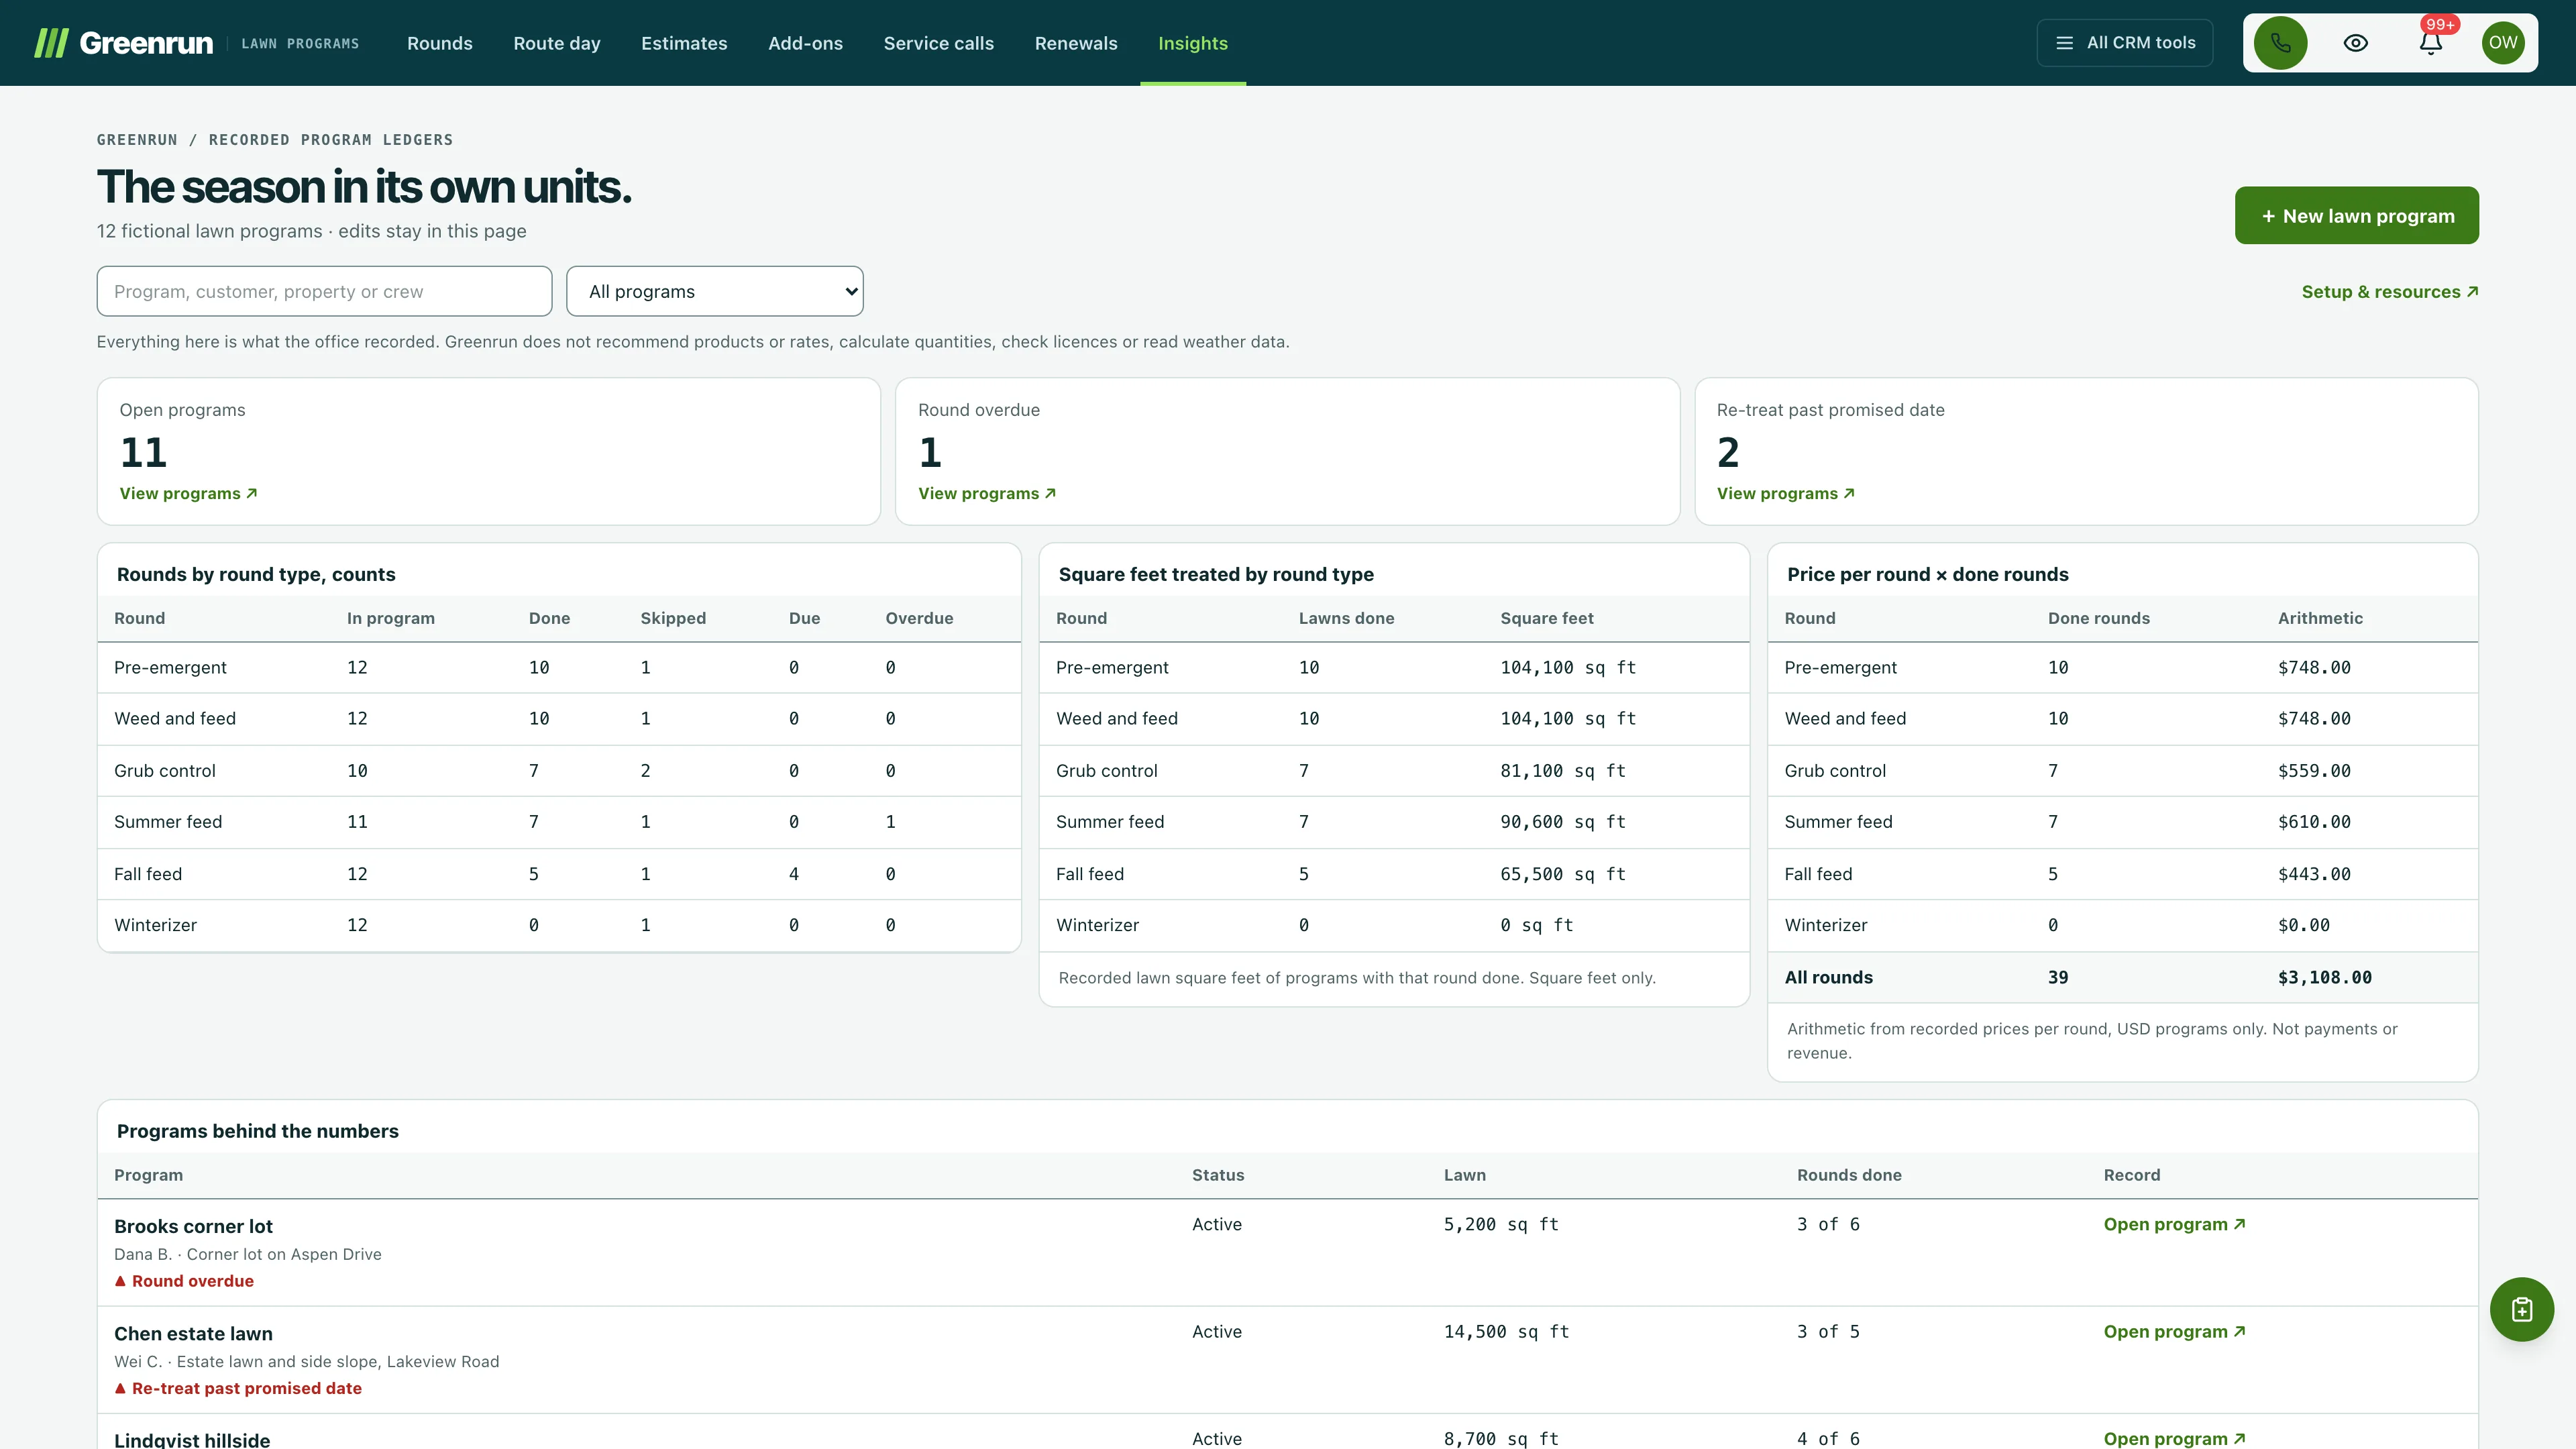Click the New lawn program button
The width and height of the screenshot is (2576, 1449).
2356,215
